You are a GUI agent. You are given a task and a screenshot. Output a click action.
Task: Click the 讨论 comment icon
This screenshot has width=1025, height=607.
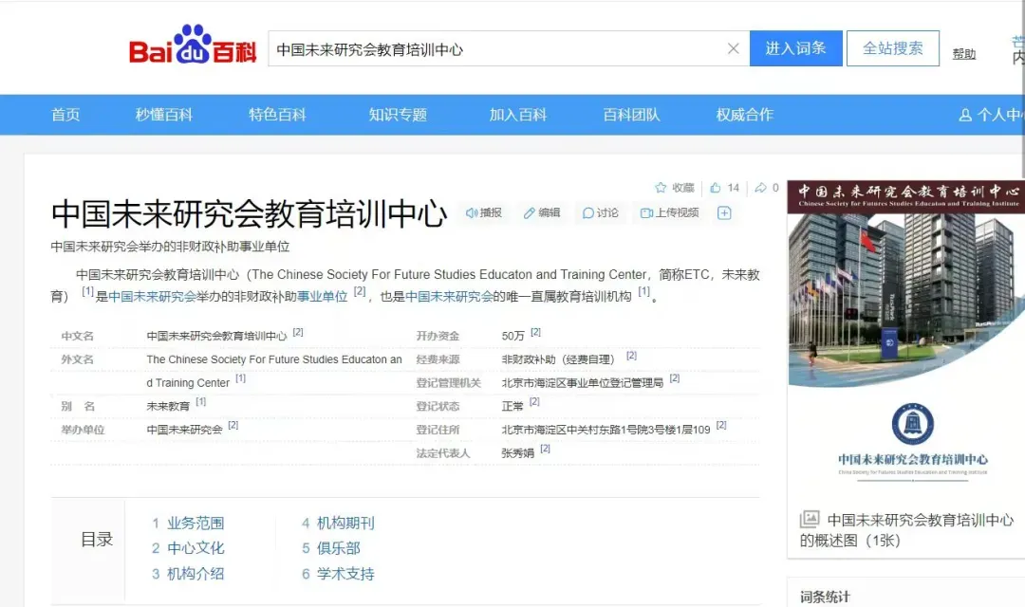[x=587, y=213]
